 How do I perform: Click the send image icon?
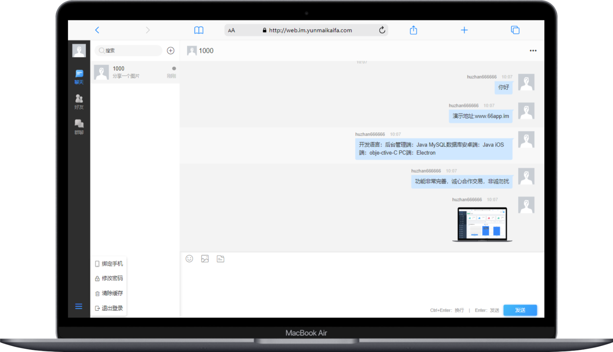click(x=205, y=259)
